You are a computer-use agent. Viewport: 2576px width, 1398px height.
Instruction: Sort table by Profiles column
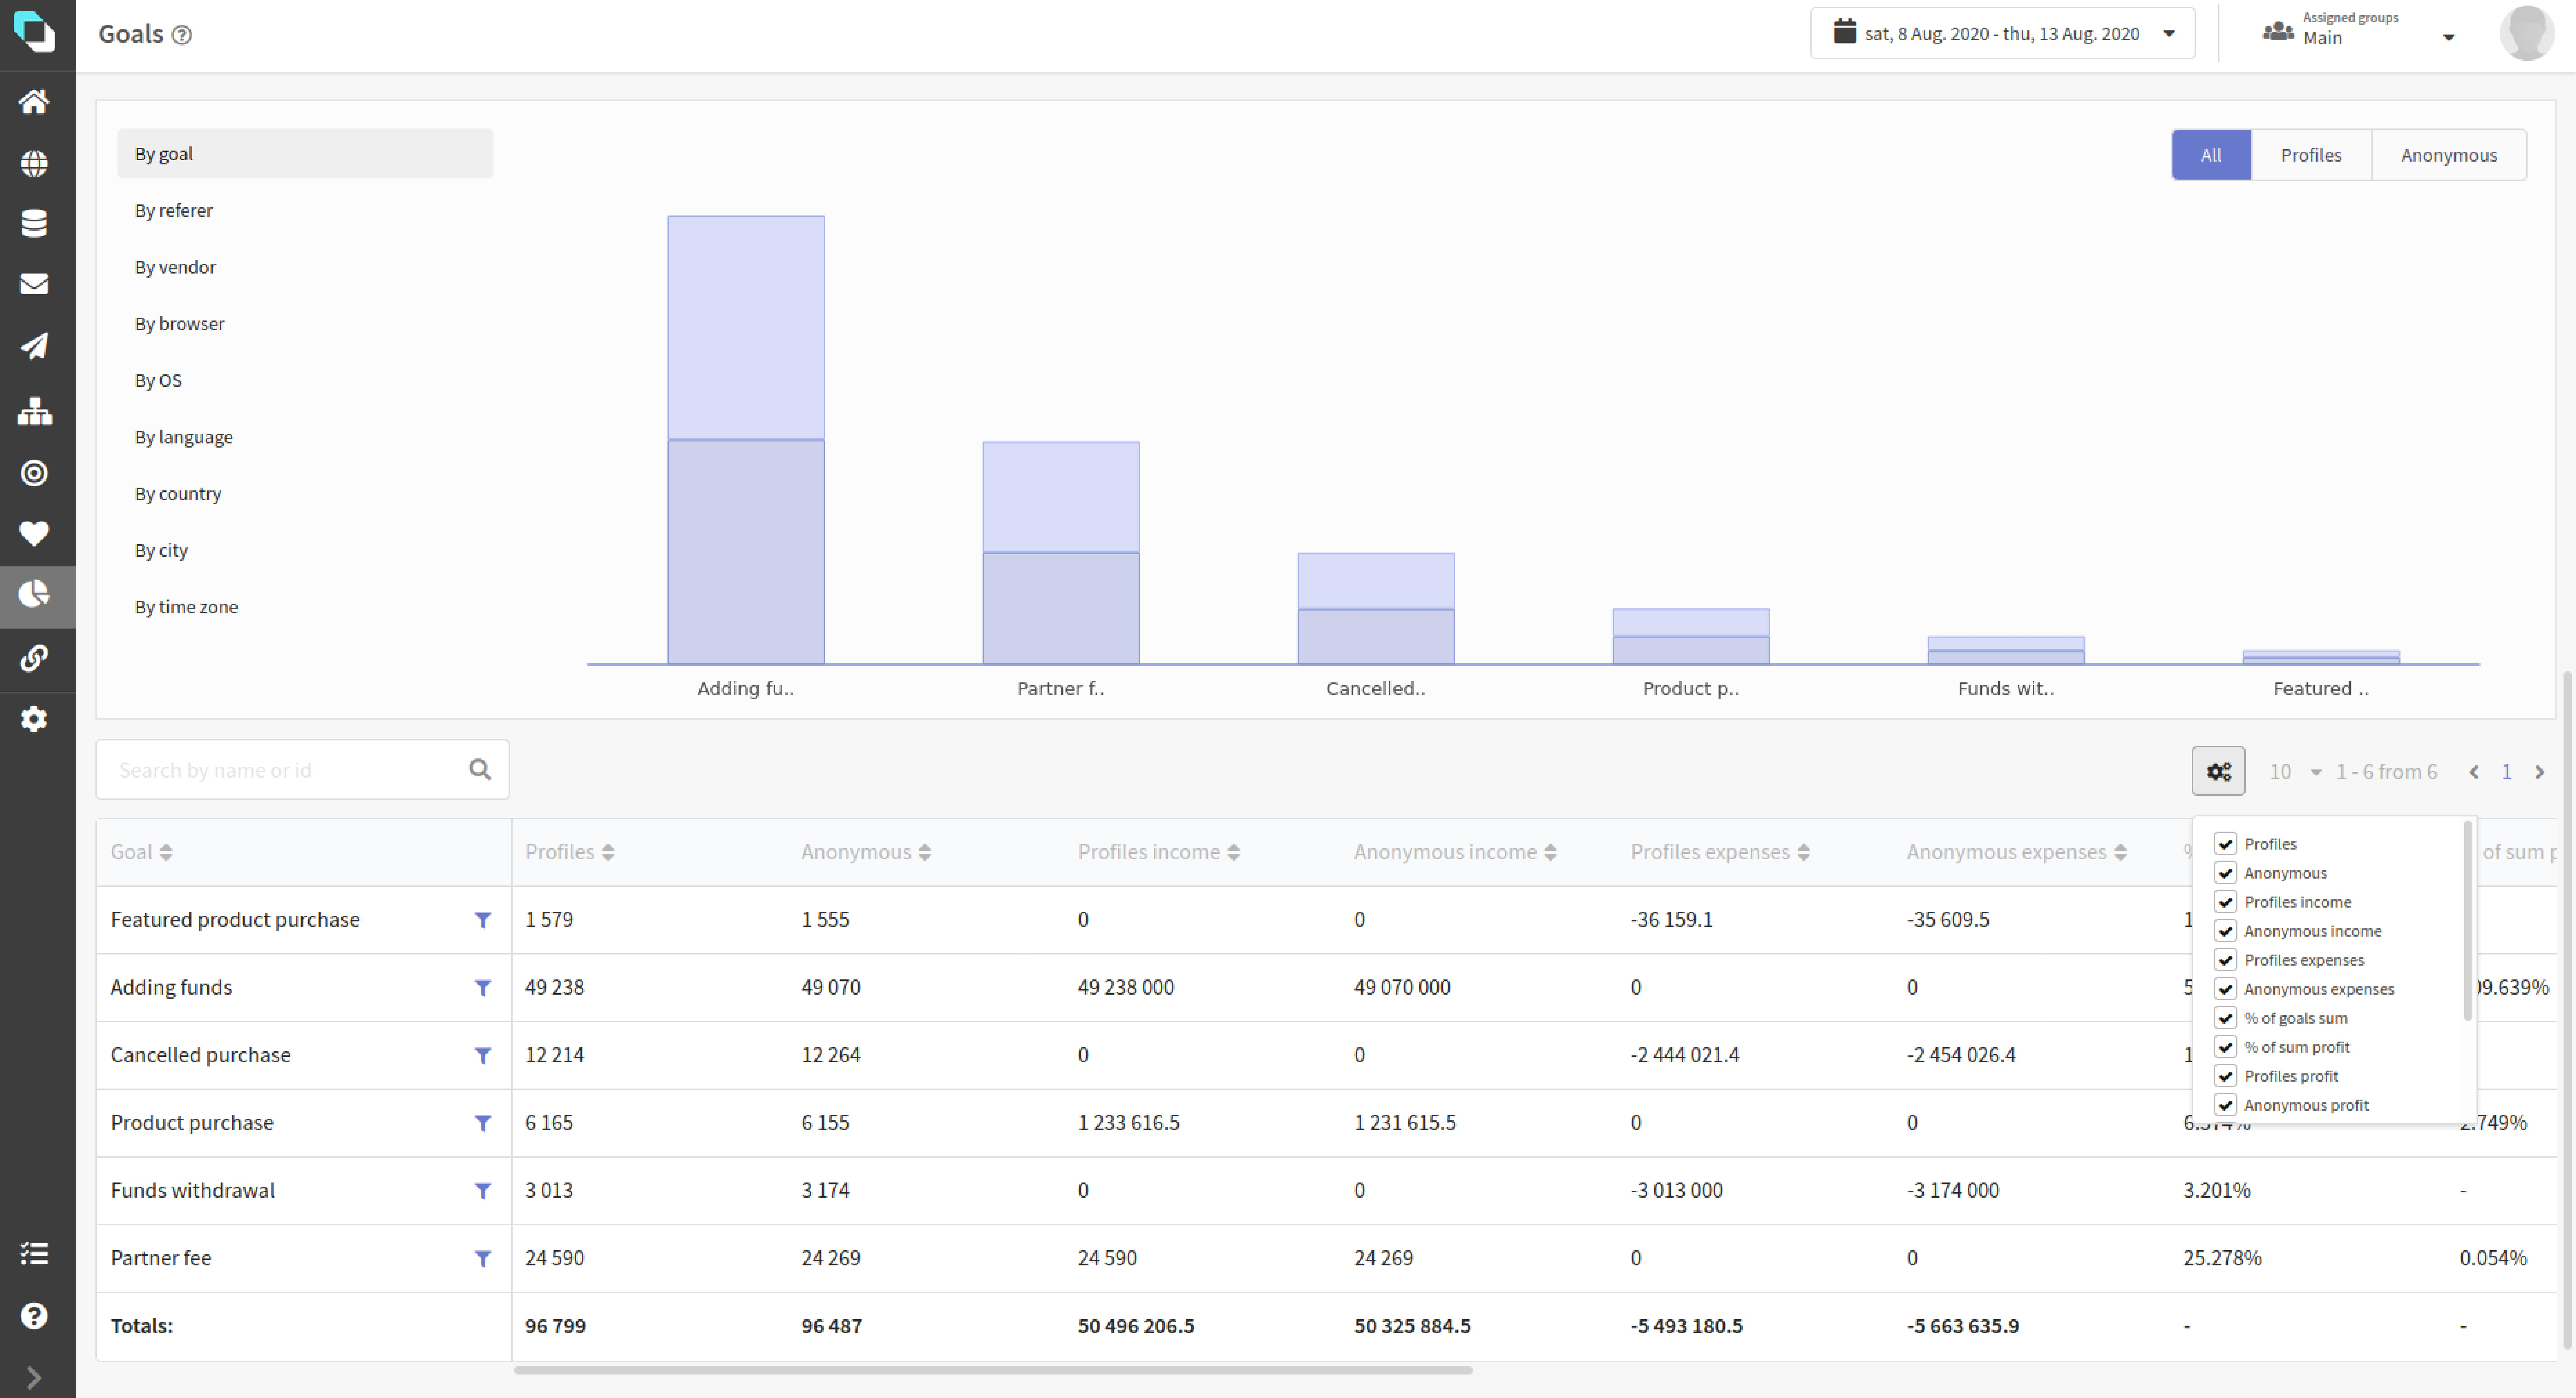click(570, 852)
